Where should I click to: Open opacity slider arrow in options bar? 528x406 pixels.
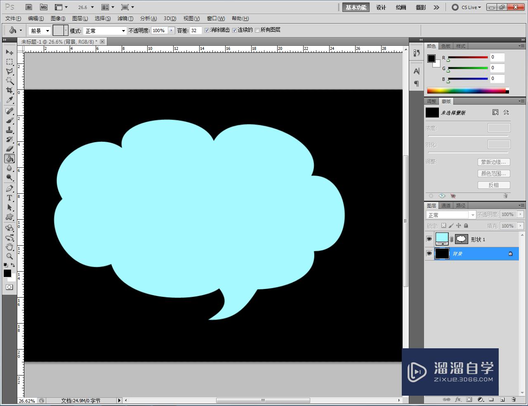tap(171, 31)
